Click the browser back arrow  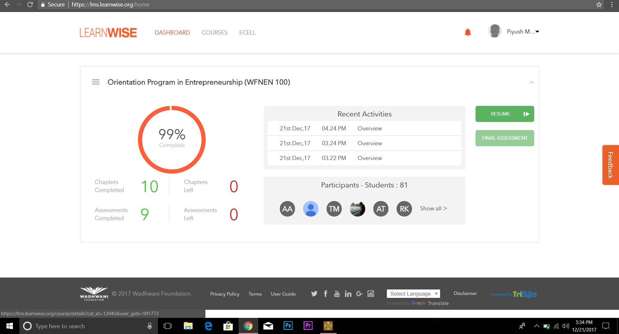7,5
